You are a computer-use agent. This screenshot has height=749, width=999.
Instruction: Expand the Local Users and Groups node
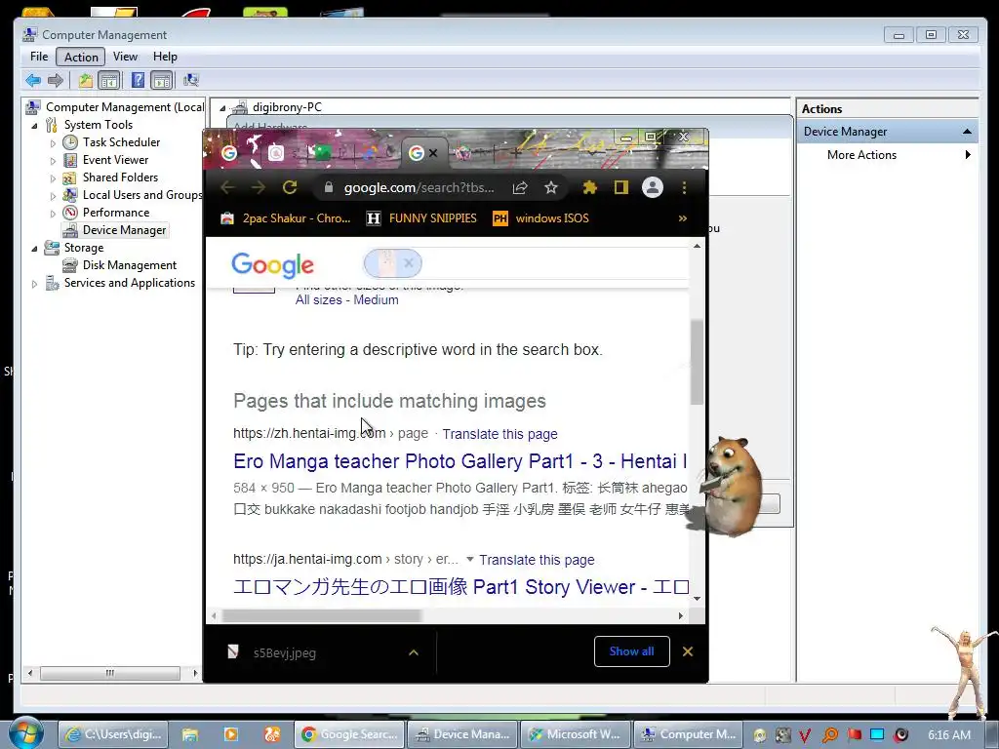pyautogui.click(x=53, y=195)
